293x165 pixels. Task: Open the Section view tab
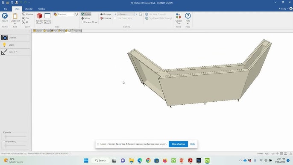point(38,31)
